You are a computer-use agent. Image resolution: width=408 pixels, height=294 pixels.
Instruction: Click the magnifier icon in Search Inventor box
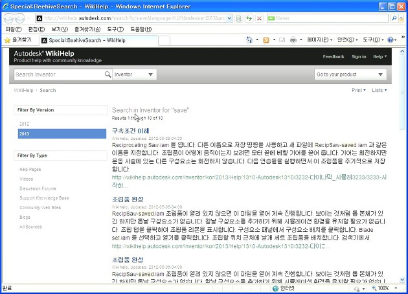[108, 74]
